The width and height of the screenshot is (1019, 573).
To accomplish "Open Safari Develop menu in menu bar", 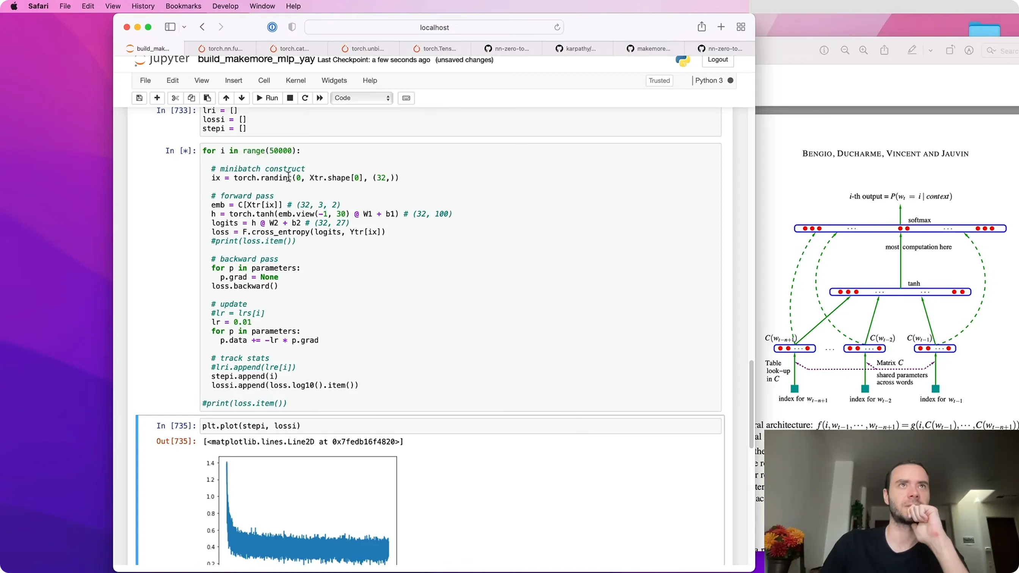I will click(x=225, y=6).
